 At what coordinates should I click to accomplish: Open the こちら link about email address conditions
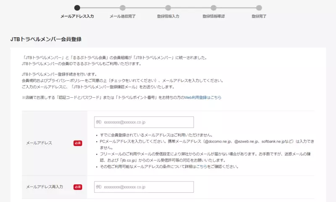(x=202, y=166)
